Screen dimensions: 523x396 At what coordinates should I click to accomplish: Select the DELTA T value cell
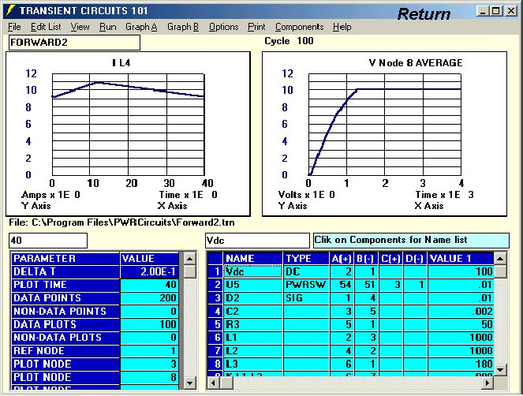point(150,271)
